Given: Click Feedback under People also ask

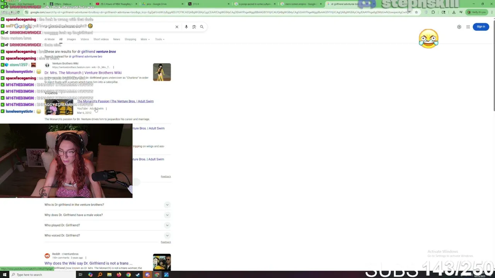Looking at the screenshot, I should pos(166,242).
